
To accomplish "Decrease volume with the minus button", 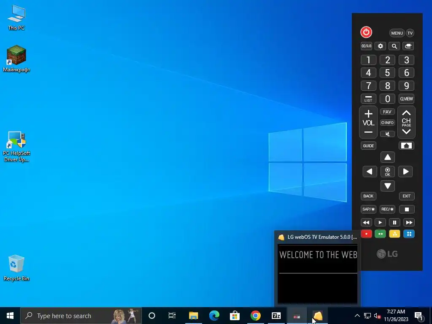I will pyautogui.click(x=368, y=132).
